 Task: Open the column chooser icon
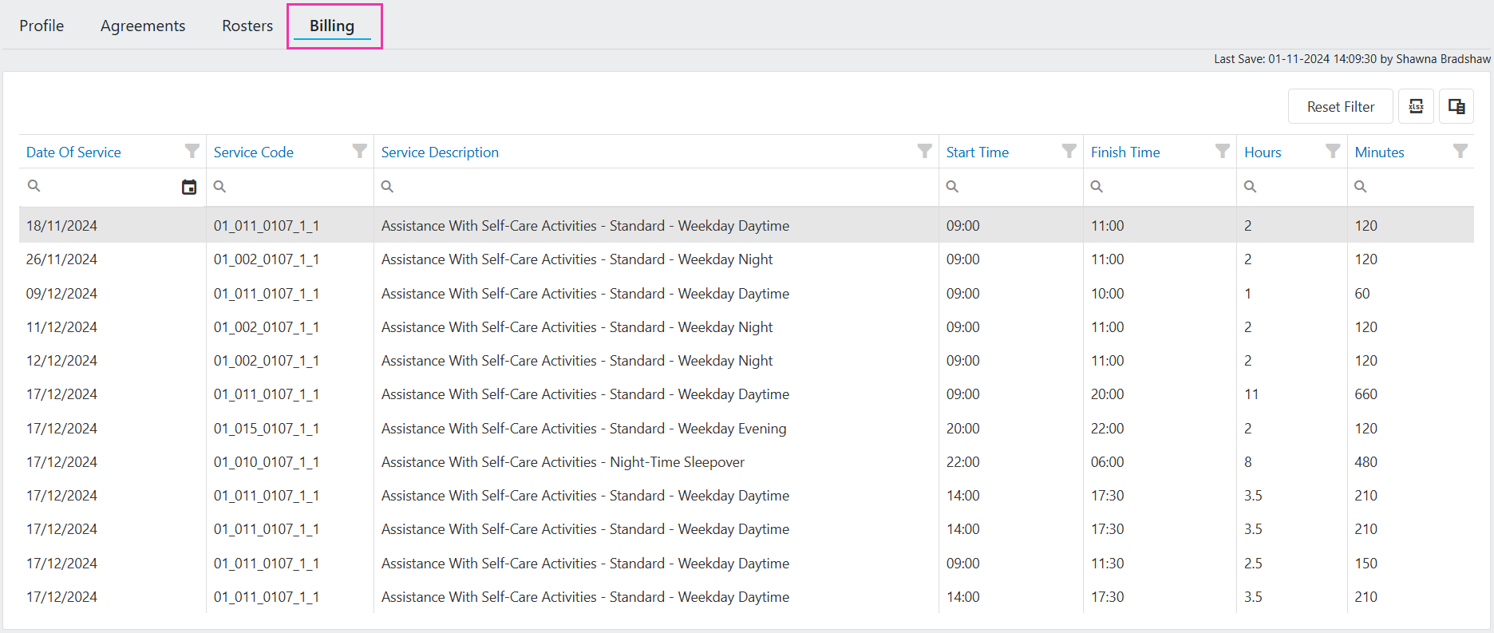click(x=1456, y=106)
